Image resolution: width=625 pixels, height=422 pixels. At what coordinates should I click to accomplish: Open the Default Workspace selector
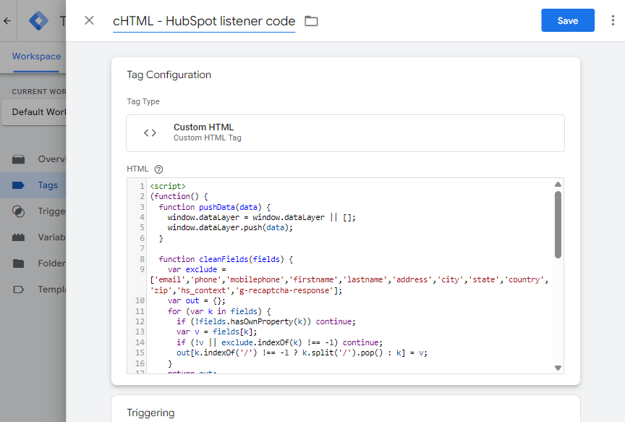34,112
